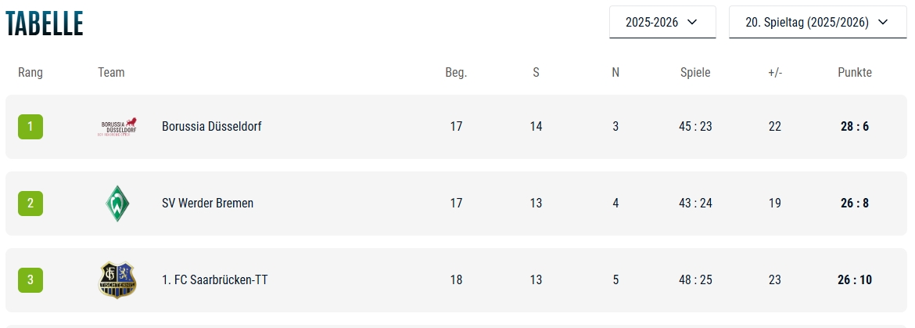Click the Punkte column header

(855, 73)
